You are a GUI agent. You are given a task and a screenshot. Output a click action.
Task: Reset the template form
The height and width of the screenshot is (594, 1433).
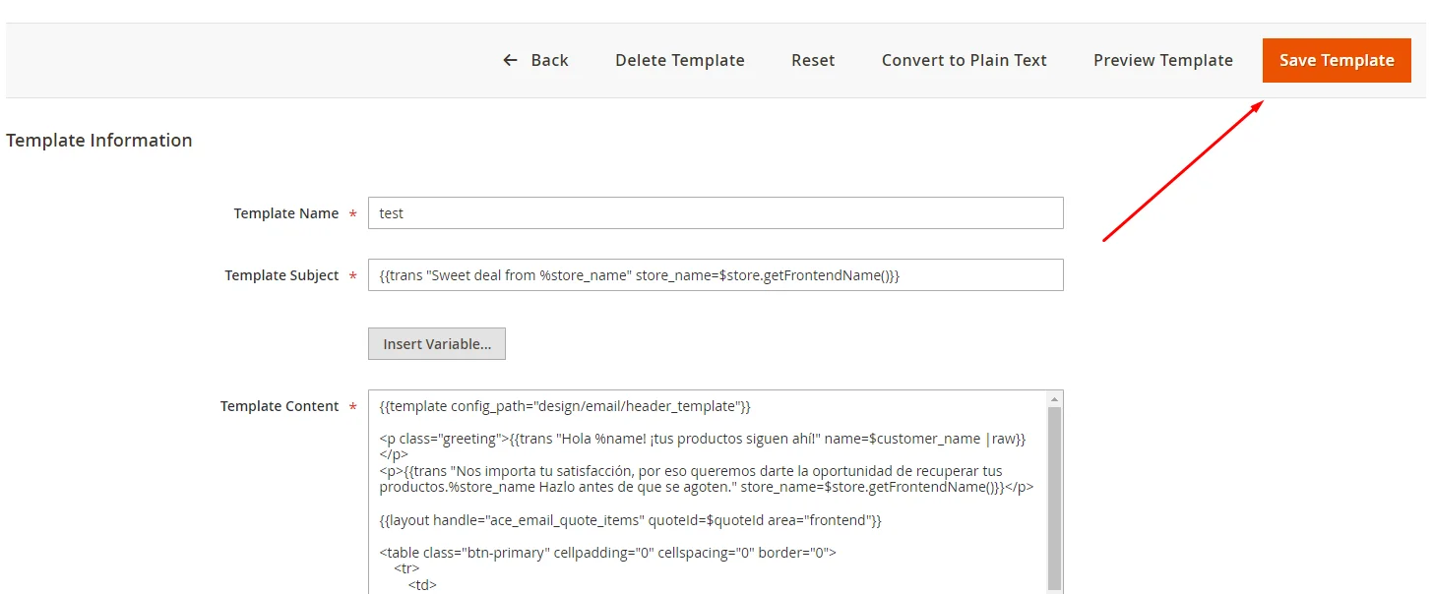coord(812,60)
